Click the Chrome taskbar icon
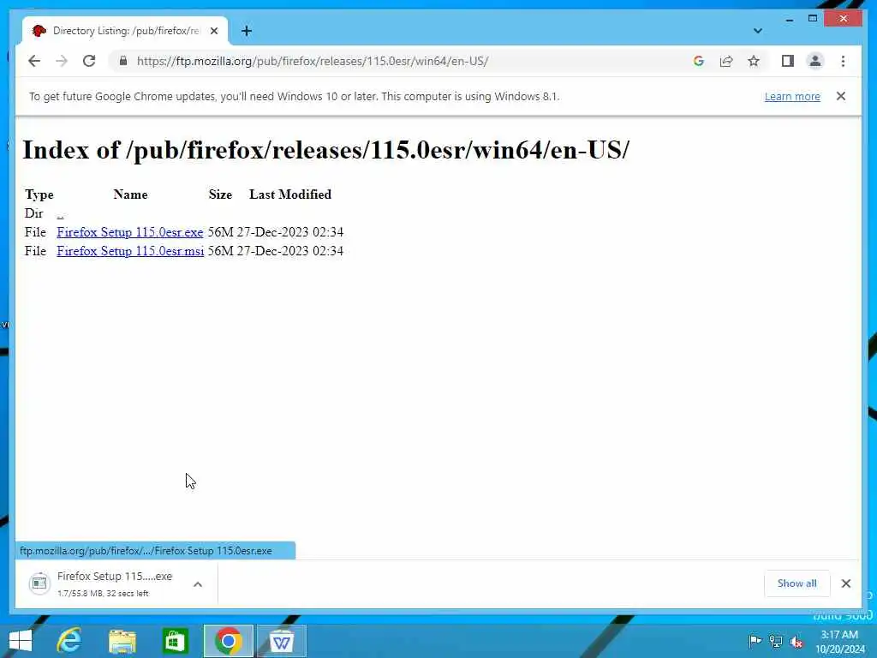877x658 pixels. (228, 641)
